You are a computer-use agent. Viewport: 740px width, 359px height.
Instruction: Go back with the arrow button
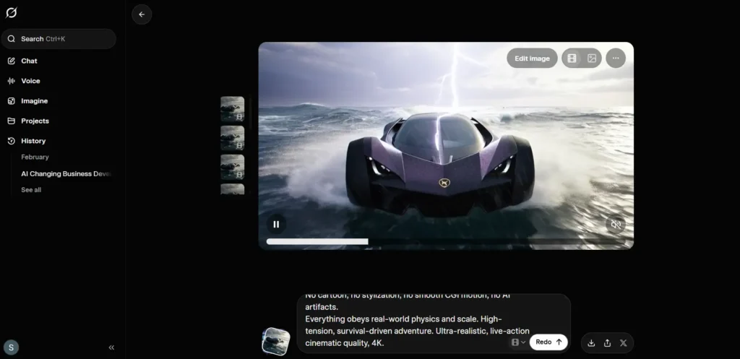coord(142,14)
